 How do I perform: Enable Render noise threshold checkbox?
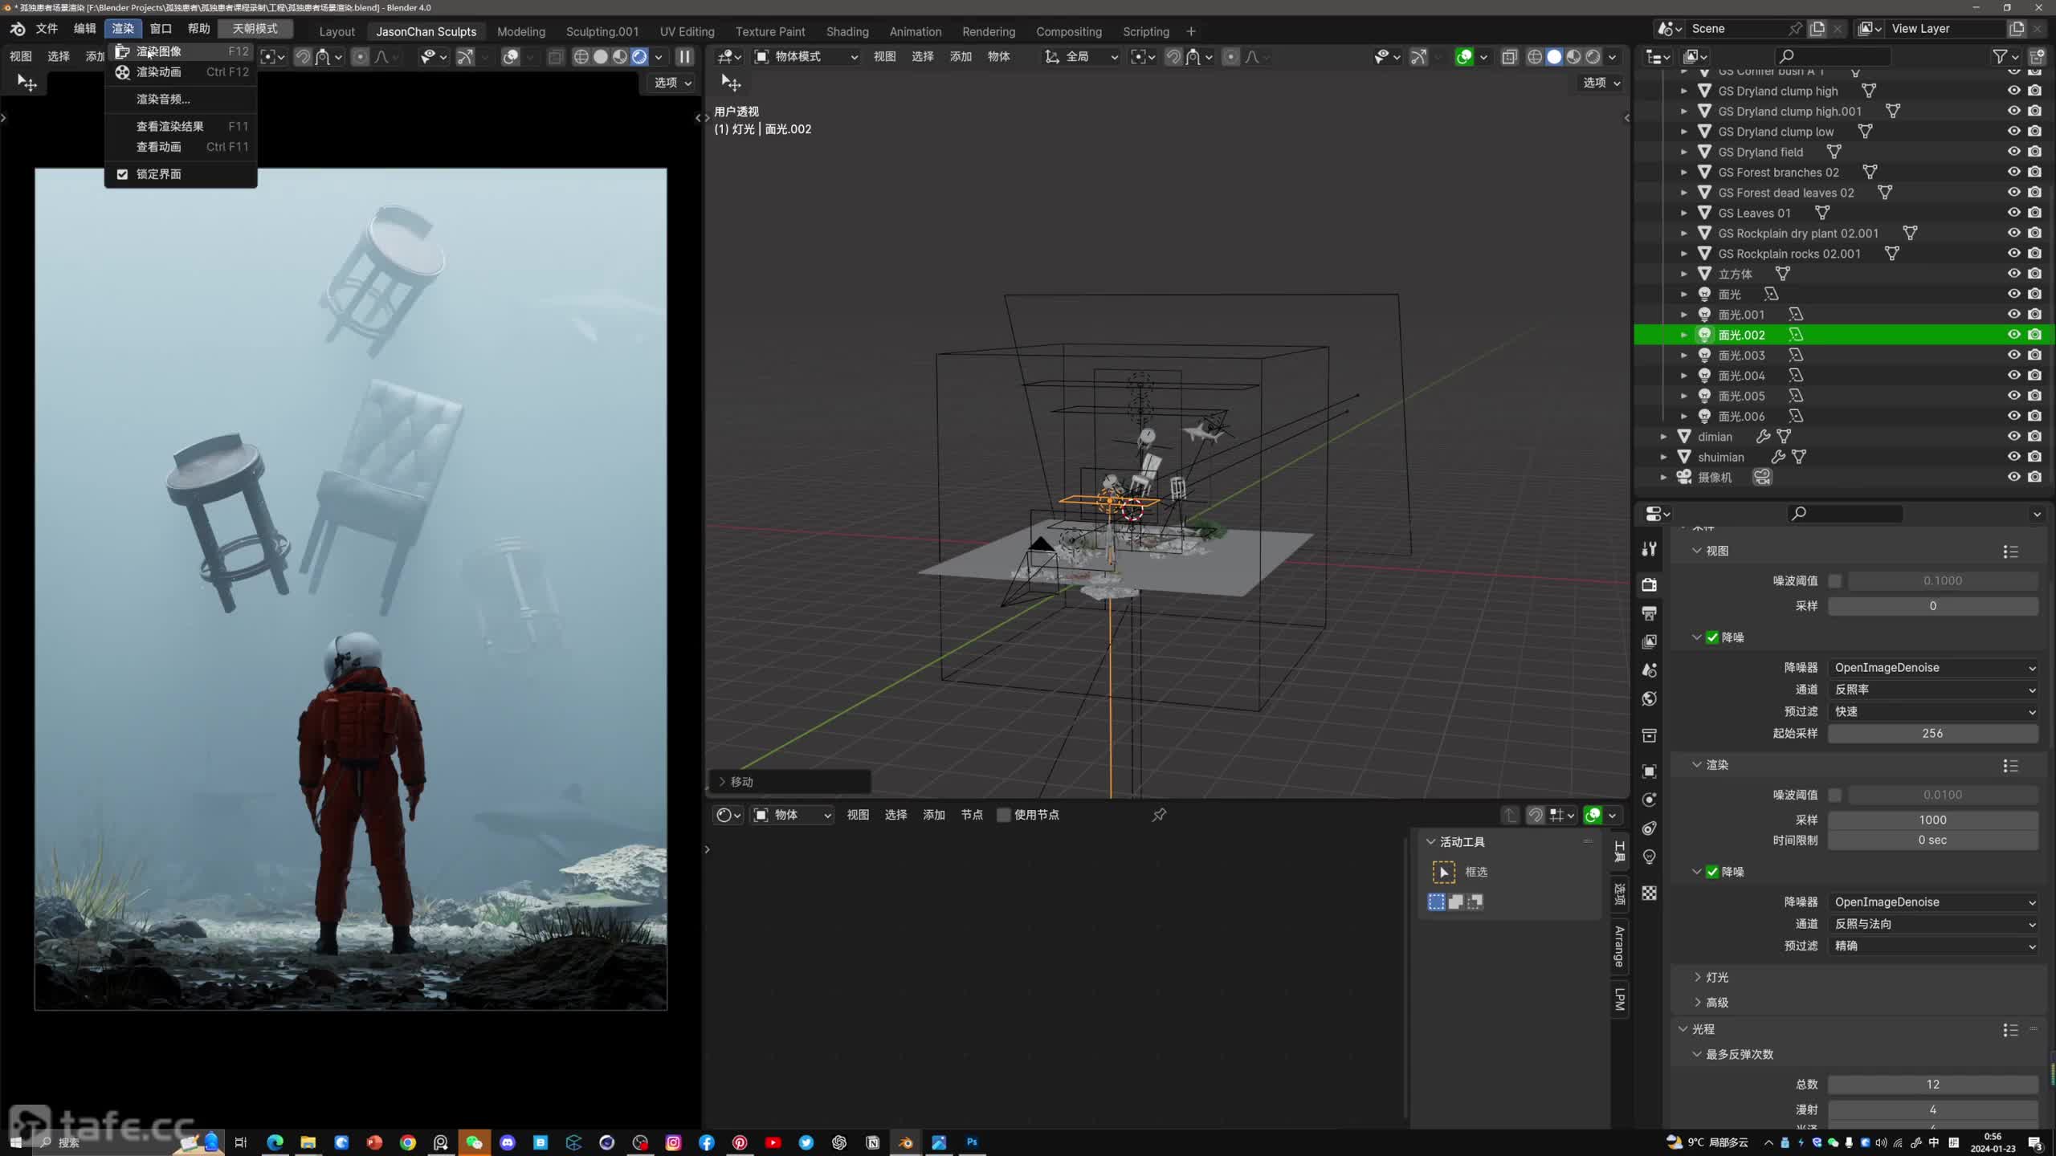(1835, 795)
